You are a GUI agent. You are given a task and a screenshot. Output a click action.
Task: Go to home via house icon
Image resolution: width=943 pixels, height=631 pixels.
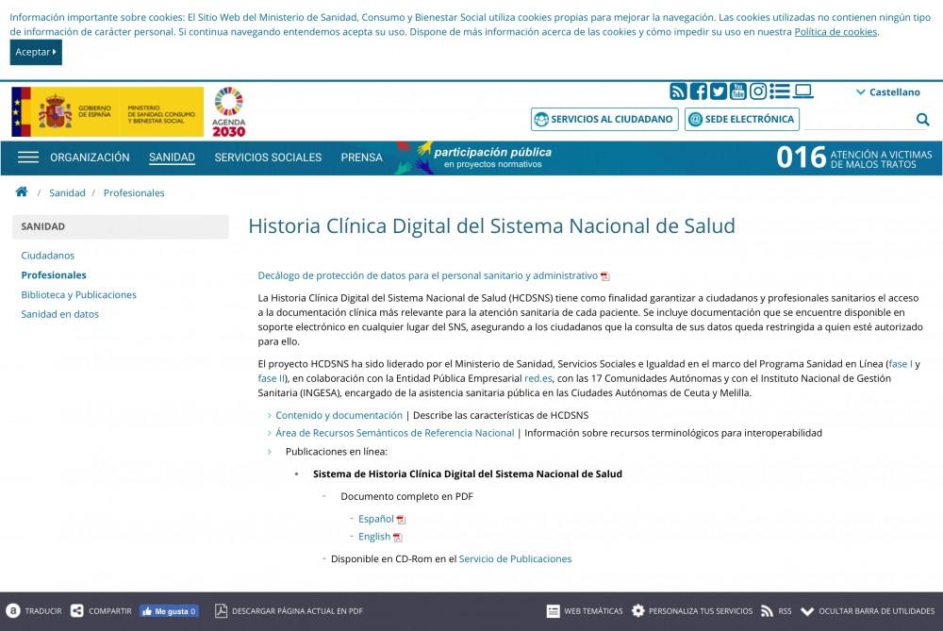(x=22, y=192)
